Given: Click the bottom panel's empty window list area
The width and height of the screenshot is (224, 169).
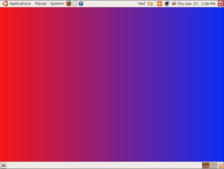Looking at the screenshot, I should 103,165.
